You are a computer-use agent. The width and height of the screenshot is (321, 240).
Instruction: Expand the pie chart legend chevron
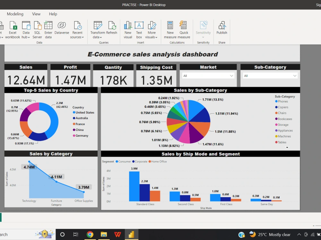coord(288,147)
